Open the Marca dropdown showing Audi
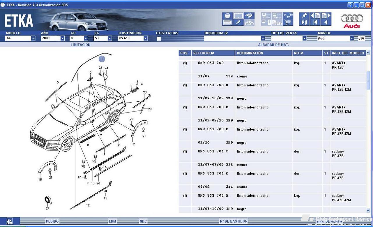 [352, 38]
